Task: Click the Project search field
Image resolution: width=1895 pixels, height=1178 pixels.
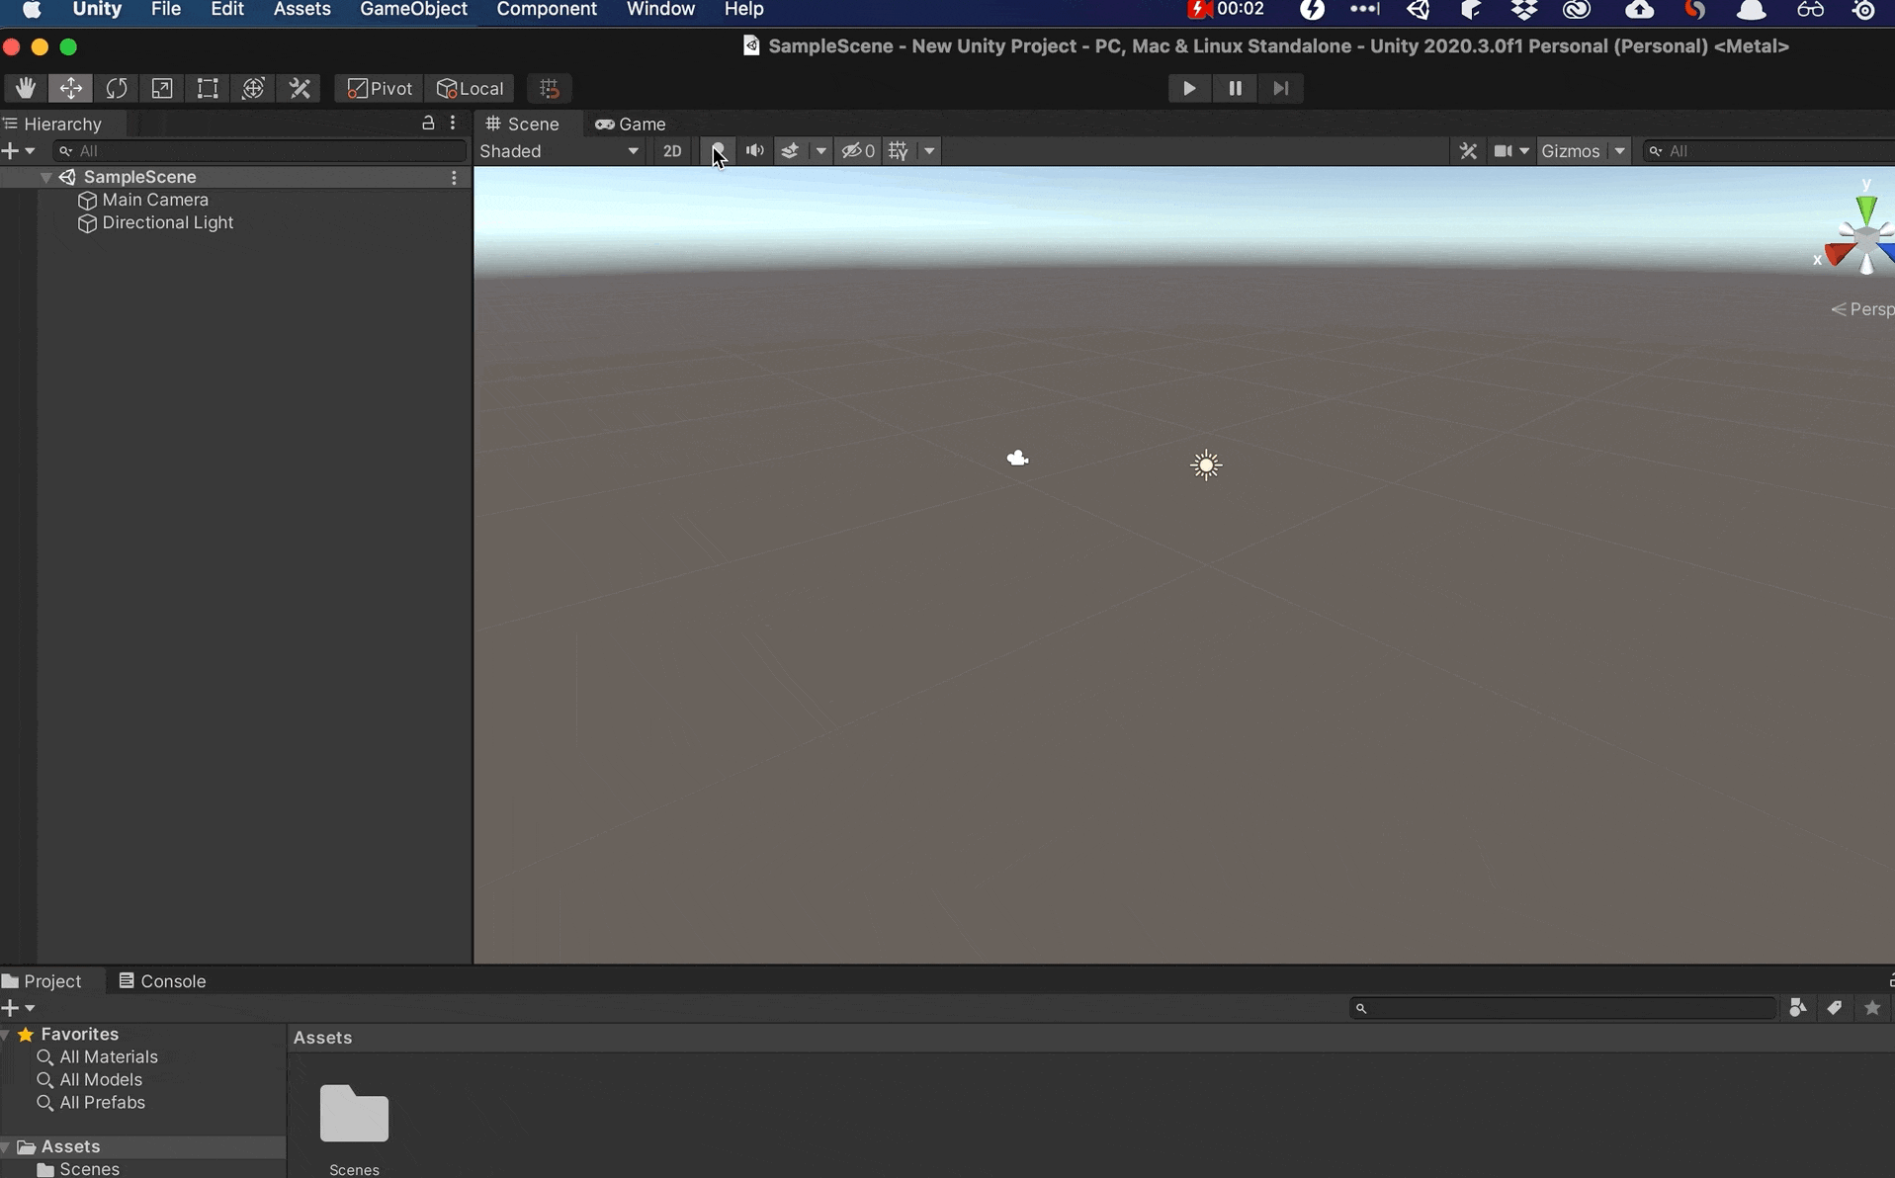Action: (1563, 1008)
